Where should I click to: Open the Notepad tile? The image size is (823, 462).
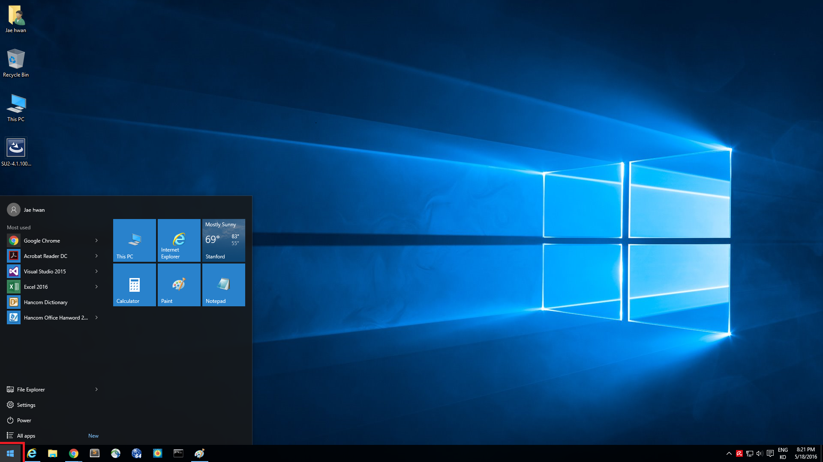223,284
